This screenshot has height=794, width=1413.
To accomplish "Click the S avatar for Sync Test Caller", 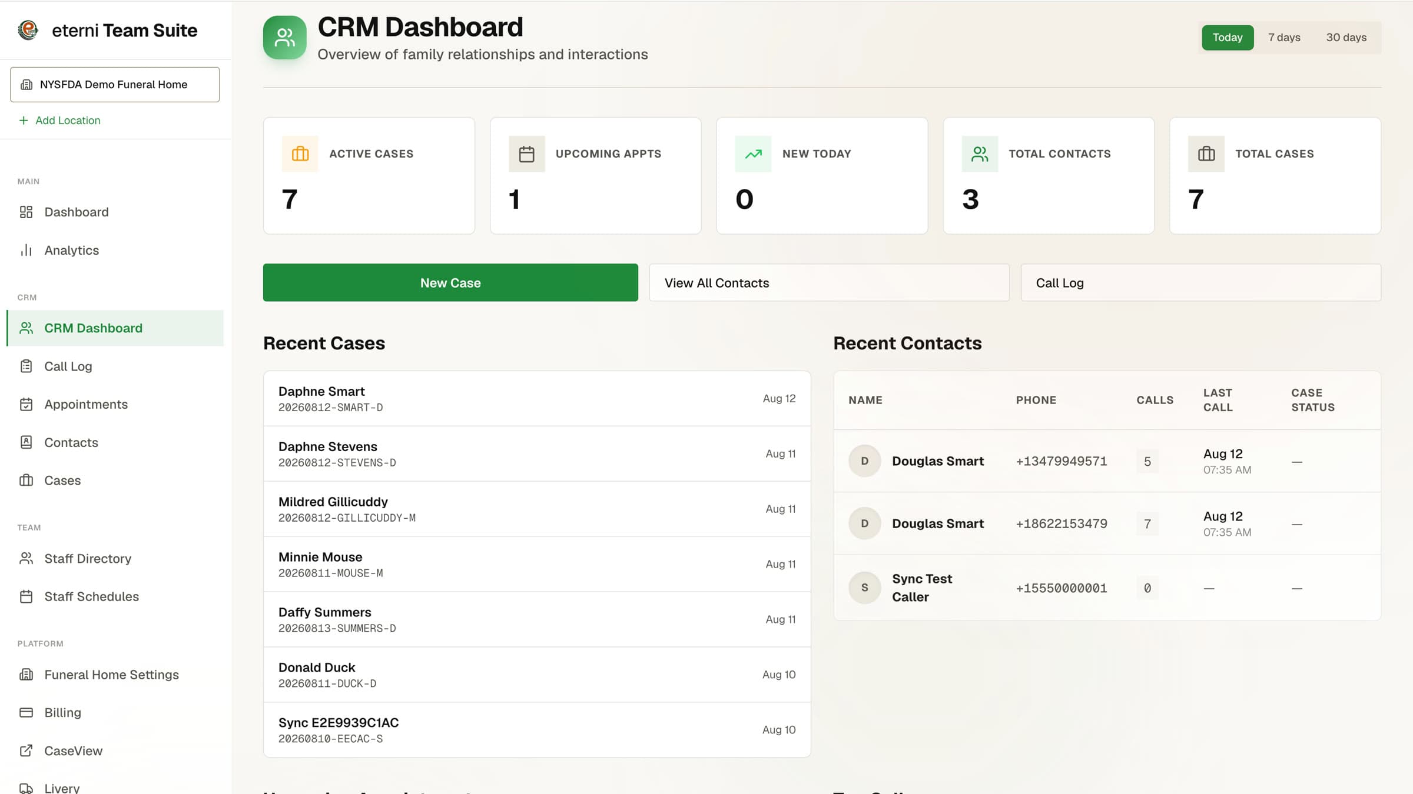I will (x=864, y=588).
